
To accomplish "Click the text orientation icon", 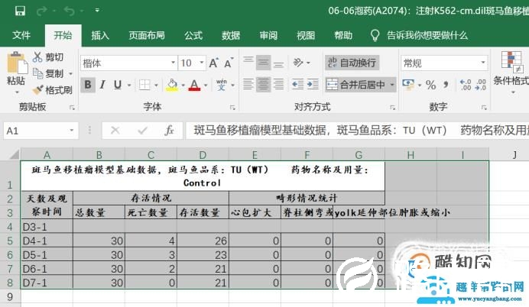I will tap(298, 63).
